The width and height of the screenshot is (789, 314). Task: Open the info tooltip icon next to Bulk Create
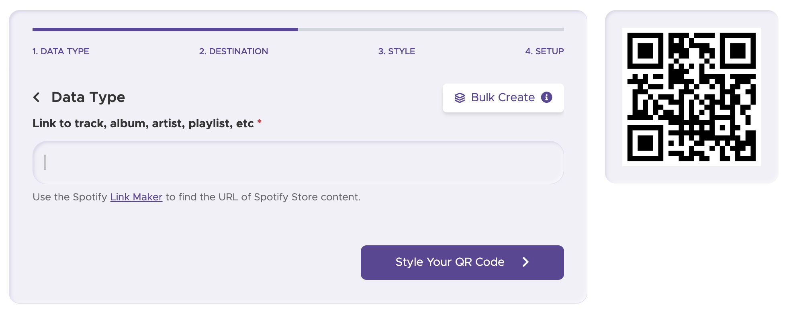tap(547, 97)
